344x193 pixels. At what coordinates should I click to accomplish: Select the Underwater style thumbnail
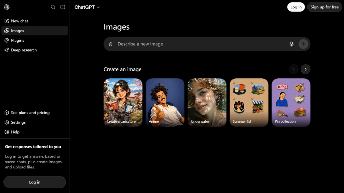pyautogui.click(x=207, y=102)
